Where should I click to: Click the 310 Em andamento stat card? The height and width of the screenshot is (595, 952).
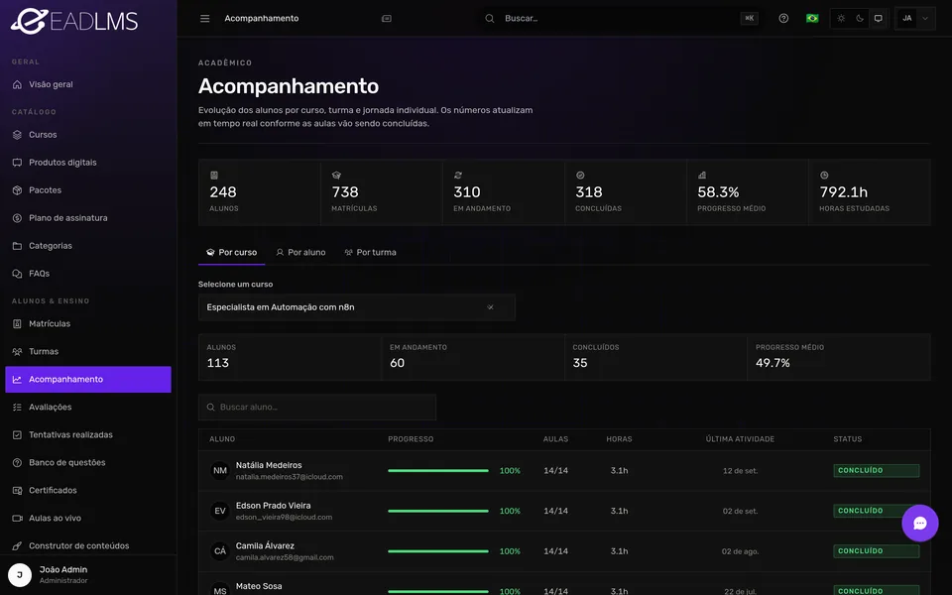click(x=504, y=192)
